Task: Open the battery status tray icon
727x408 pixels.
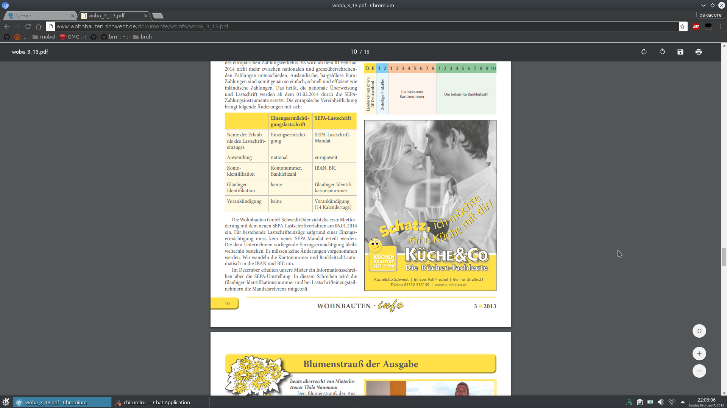Action: [x=650, y=402]
